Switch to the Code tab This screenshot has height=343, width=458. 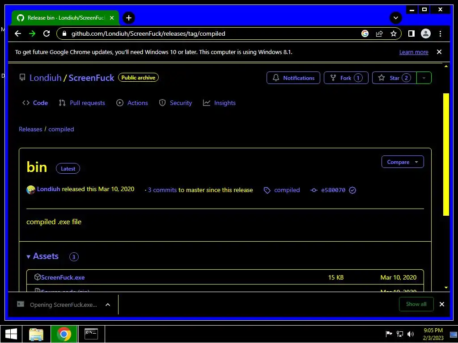35,103
